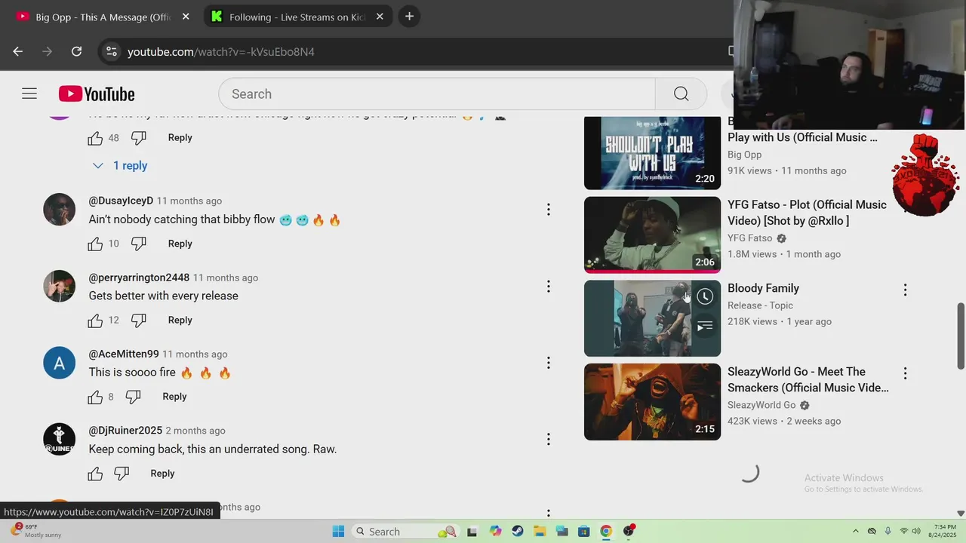This screenshot has height=543, width=966.
Task: Open Steam from the taskbar
Action: click(x=517, y=531)
